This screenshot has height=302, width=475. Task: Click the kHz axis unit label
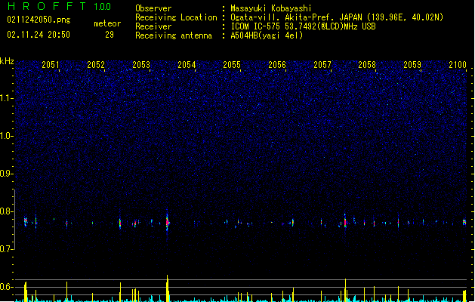click(7, 61)
